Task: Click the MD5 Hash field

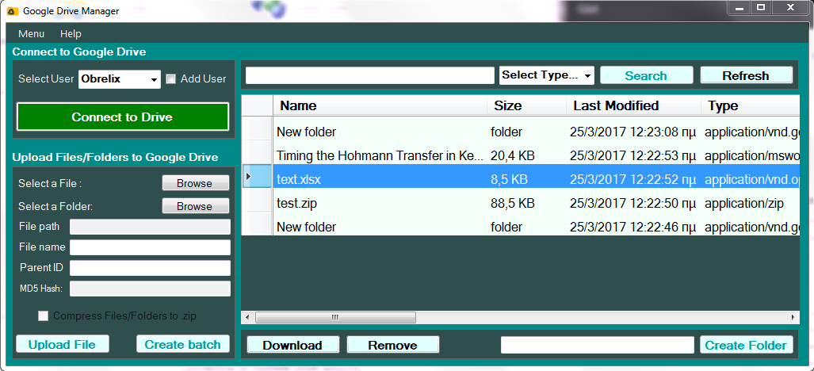Action: [150, 289]
